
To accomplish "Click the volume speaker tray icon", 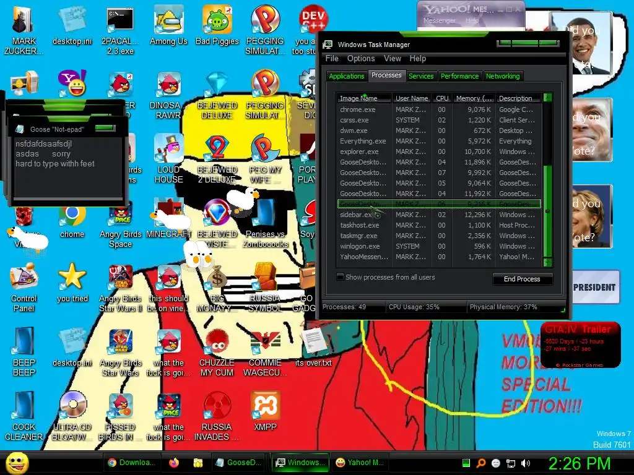I will (x=525, y=463).
